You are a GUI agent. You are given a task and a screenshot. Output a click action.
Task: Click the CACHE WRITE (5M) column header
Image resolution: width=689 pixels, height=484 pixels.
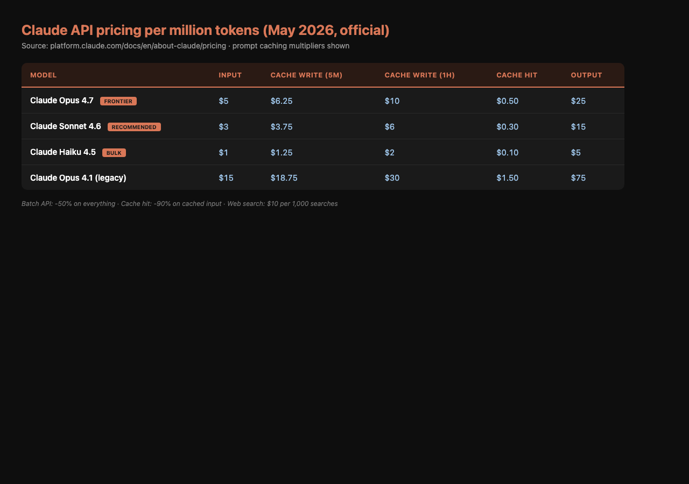[306, 75]
